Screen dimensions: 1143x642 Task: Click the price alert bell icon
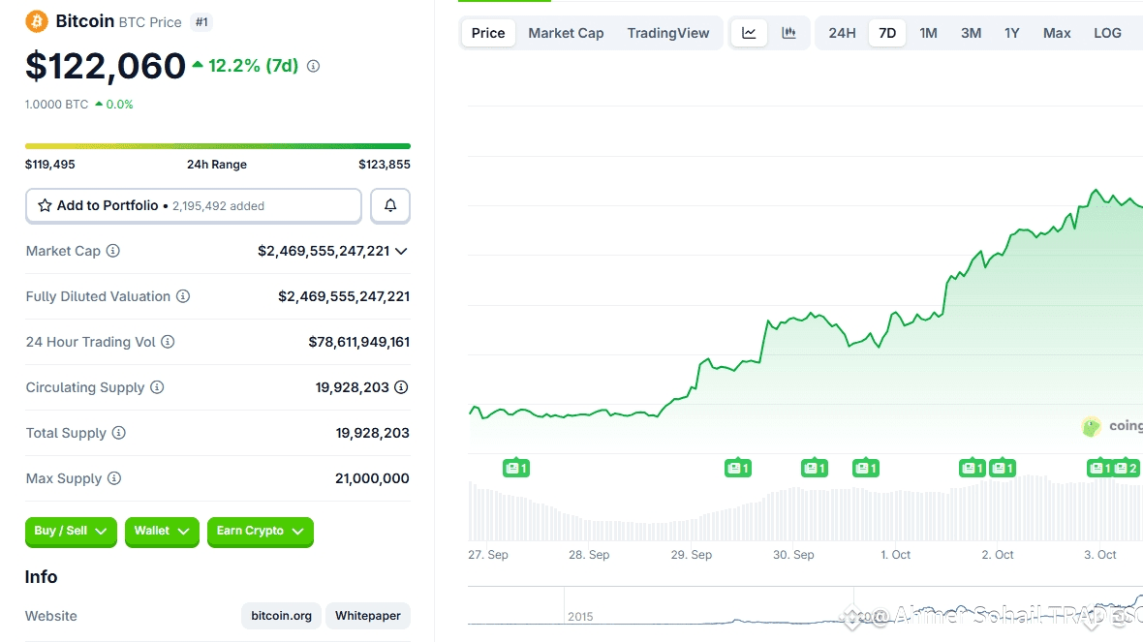[390, 205]
